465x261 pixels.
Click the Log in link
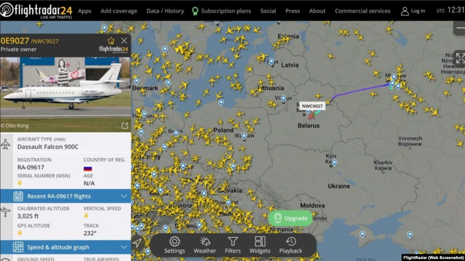(413, 11)
